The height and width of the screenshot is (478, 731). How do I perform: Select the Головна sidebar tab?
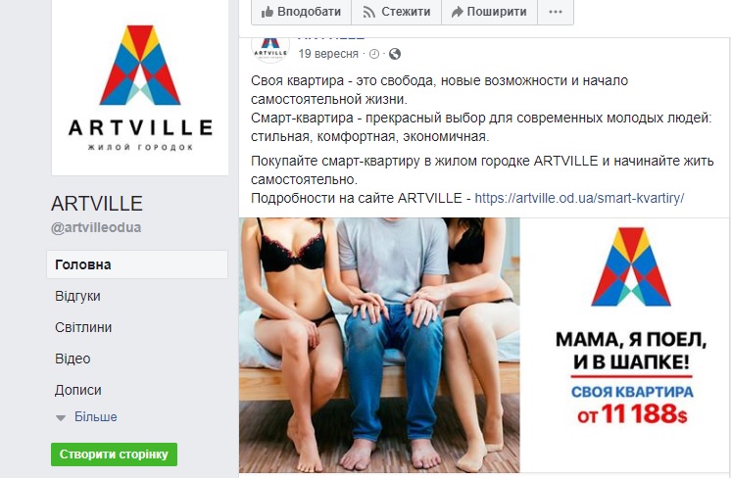(137, 264)
